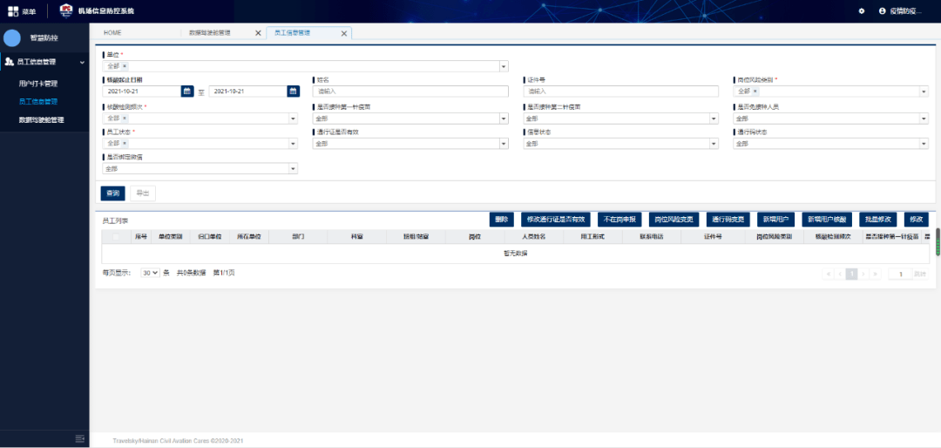
Task: Select 用户打卡管理 in the sidebar
Action: (x=38, y=84)
